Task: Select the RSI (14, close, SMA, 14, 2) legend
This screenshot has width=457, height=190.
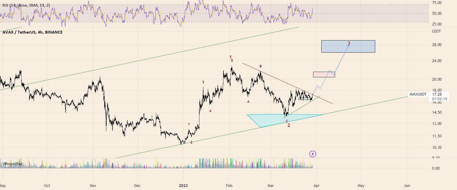Action: tap(26, 5)
